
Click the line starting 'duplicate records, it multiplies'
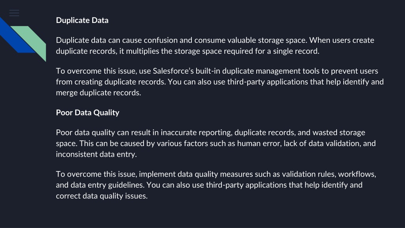(x=187, y=51)
